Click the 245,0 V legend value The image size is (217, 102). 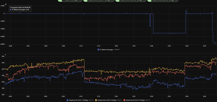click(x=119, y=100)
